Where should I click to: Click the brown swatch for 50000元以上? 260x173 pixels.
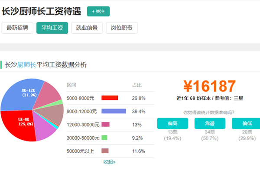[104, 151]
